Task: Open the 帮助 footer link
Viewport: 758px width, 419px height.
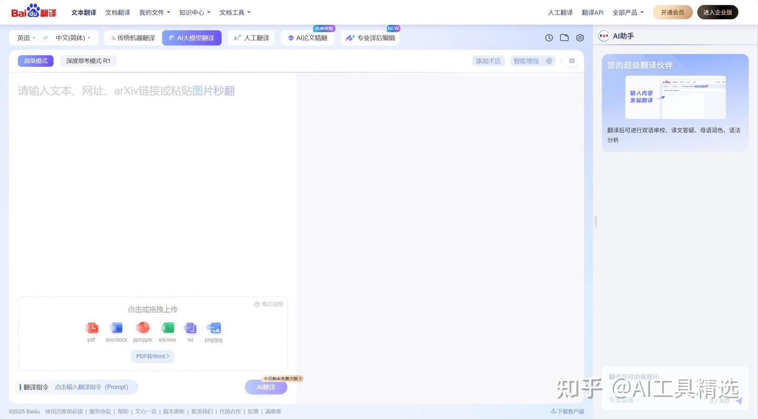Action: pyautogui.click(x=123, y=412)
